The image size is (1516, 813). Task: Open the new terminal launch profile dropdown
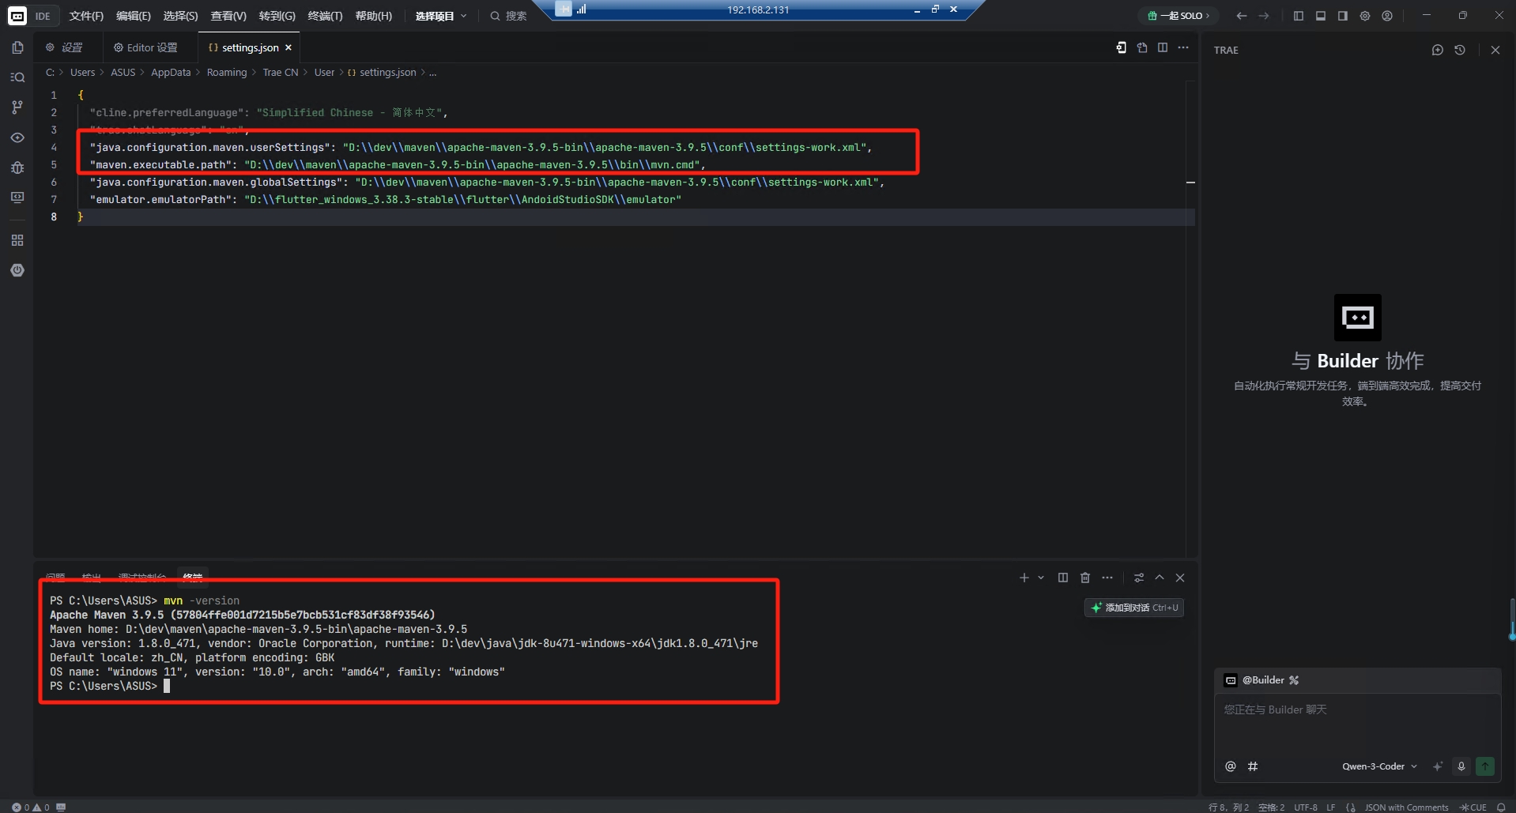click(1041, 578)
